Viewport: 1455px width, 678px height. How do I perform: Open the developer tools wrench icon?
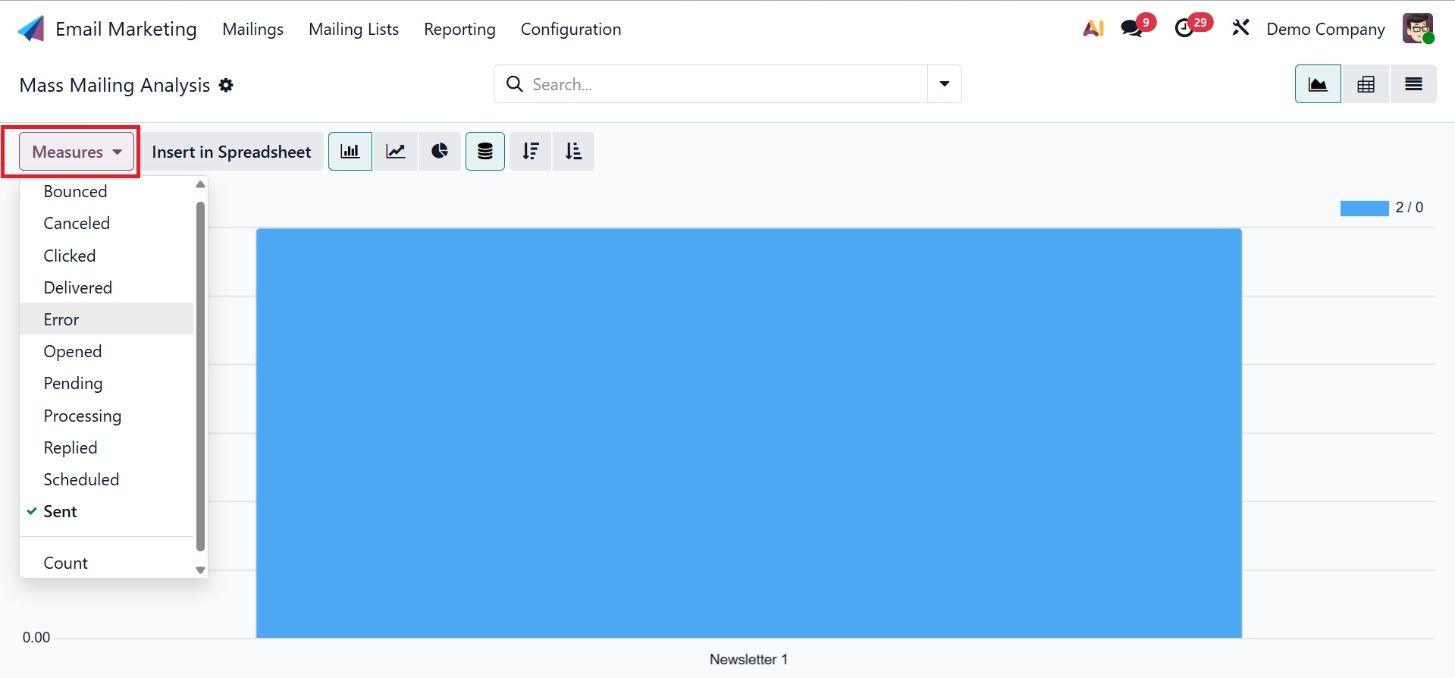point(1240,29)
